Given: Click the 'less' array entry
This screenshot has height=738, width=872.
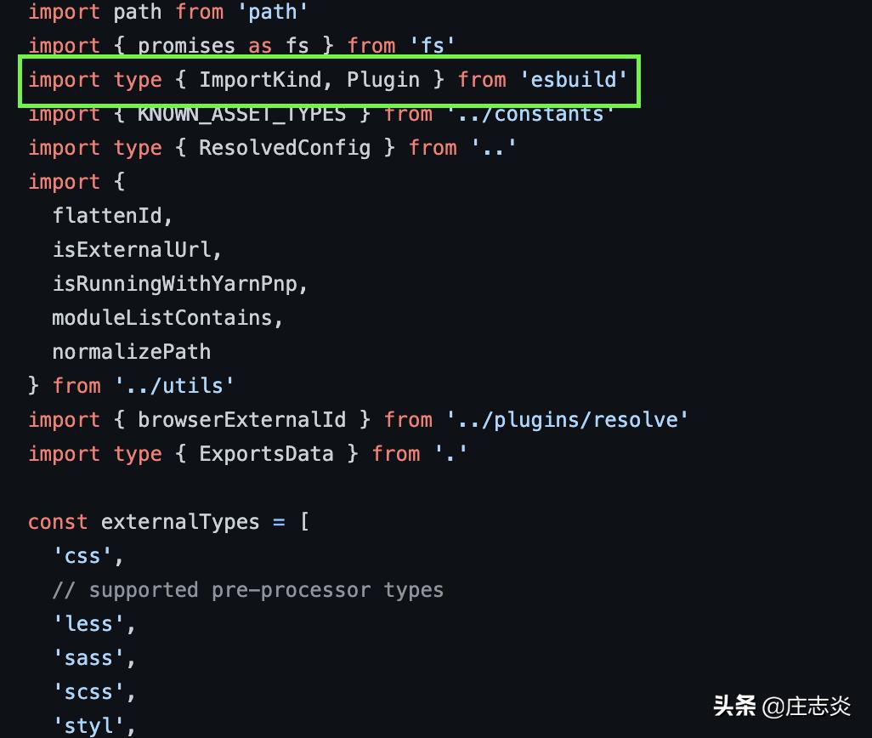Looking at the screenshot, I should (x=88, y=624).
